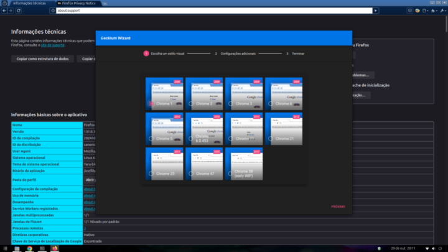Click the forward navigation arrow
This screenshot has height=252, width=448.
11,11
